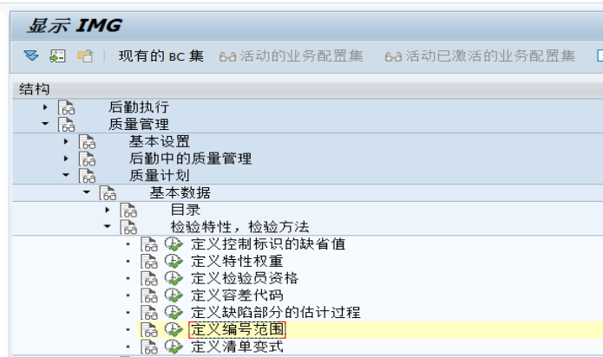Select 检验特性，检验方法 row text
The height and width of the screenshot is (357, 603).
pyautogui.click(x=240, y=227)
